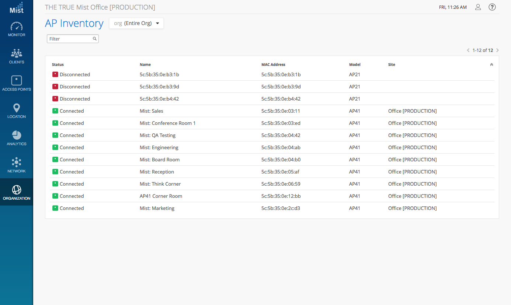Screen dimensions: 511x305
Task: Open the Monitor gauge icon
Action: click(x=17, y=27)
